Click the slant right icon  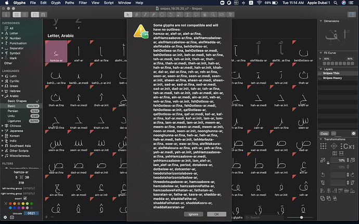point(352,182)
